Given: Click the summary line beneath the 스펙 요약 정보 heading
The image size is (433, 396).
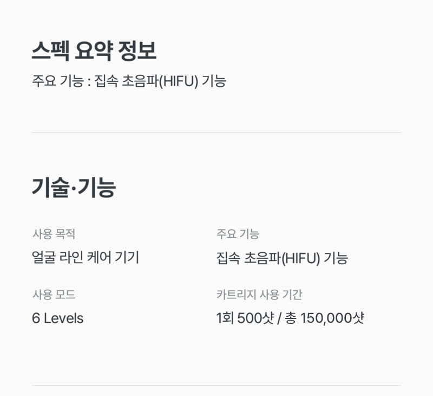Looking at the screenshot, I should coord(129,81).
